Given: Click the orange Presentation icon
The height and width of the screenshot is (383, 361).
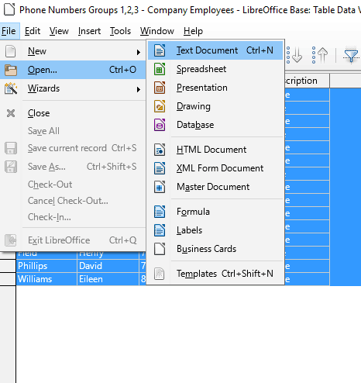Looking at the screenshot, I should point(160,88).
